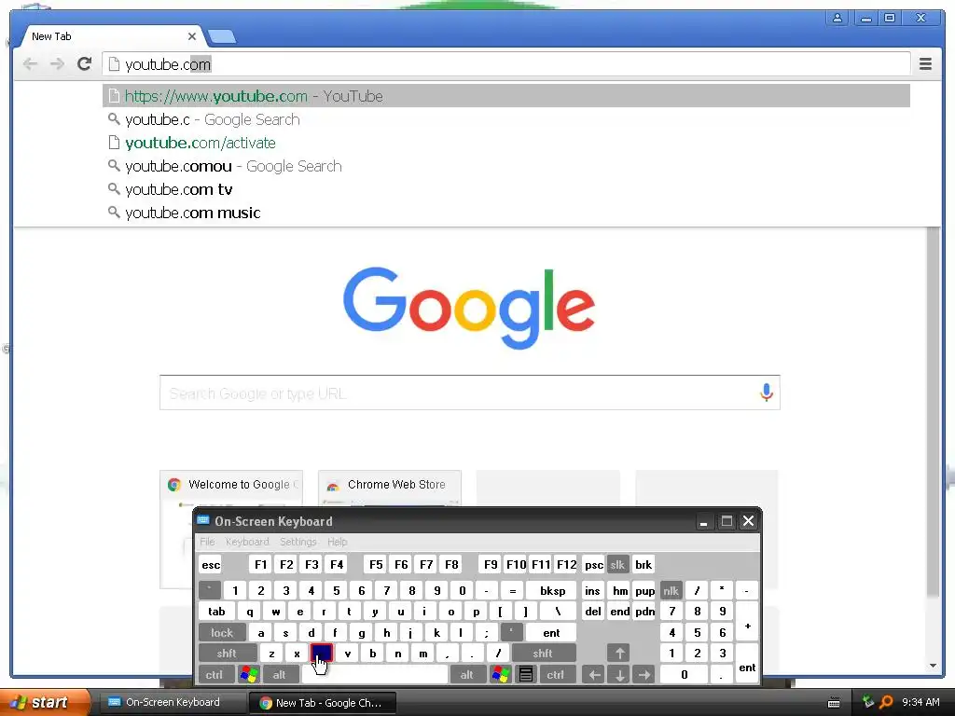Viewport: 955px width, 716px height.
Task: Pick the youtube.com/activate suggestion
Action: coord(506,143)
